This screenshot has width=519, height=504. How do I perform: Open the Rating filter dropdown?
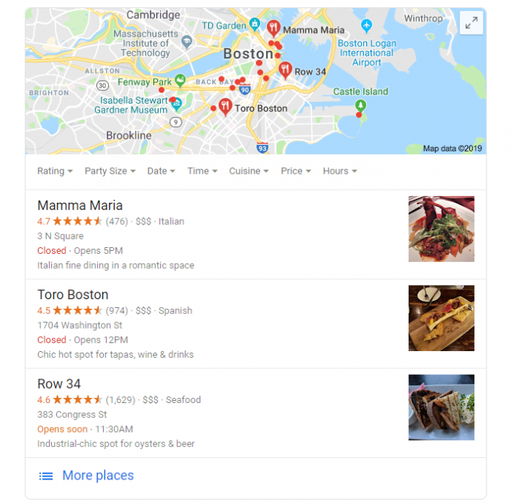55,171
